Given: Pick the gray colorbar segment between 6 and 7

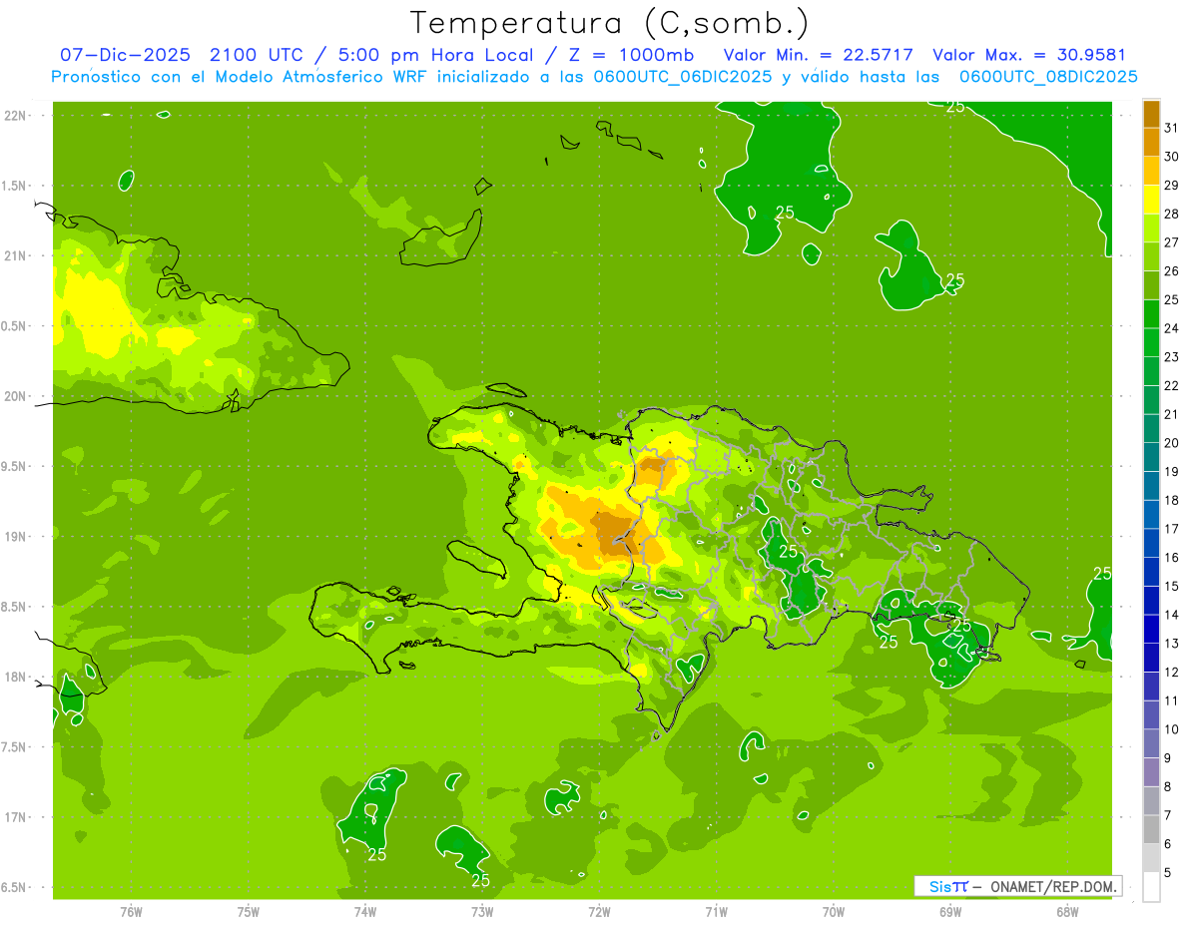Looking at the screenshot, I should click(x=1151, y=830).
